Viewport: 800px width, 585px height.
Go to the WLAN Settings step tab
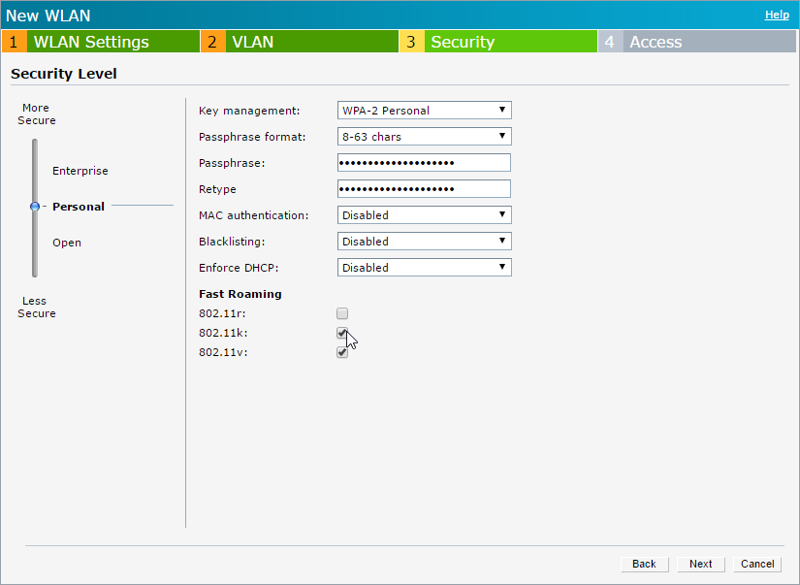[x=101, y=42]
